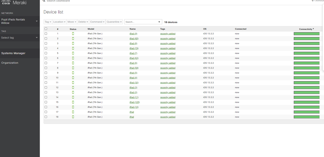Open the iPad (85) device link
The width and height of the screenshot is (324, 157).
134,39
